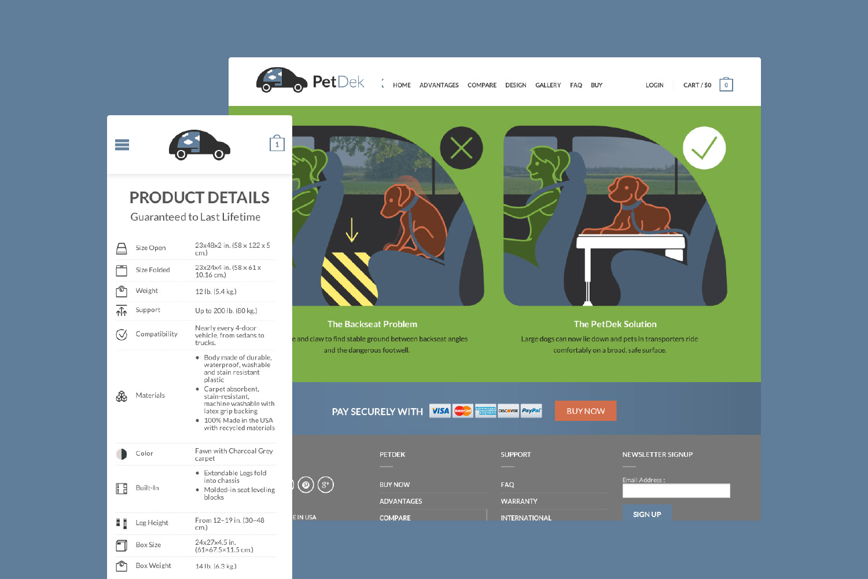Image resolution: width=868 pixels, height=579 pixels.
Task: Click the Google Plus social icon
Action: point(326,485)
